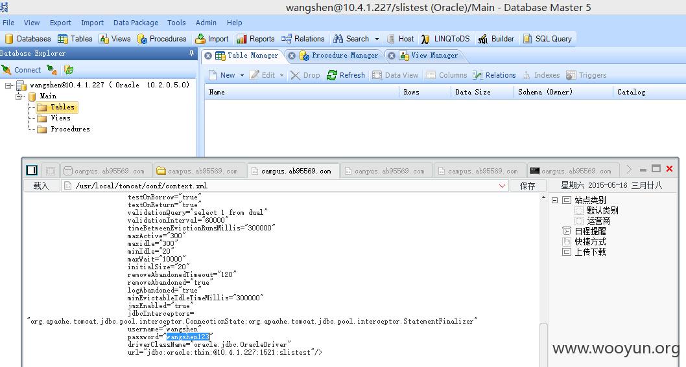Expand the New button dropdown arrow

(x=242, y=75)
